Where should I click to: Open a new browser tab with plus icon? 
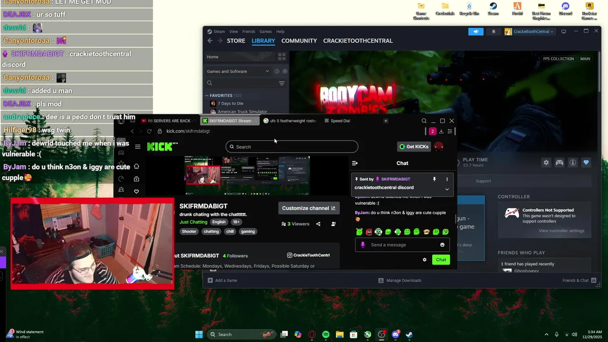click(386, 121)
